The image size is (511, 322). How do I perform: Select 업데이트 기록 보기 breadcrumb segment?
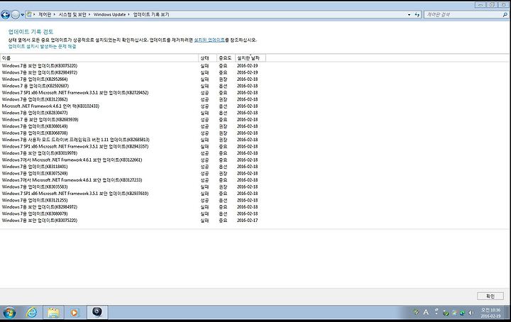pos(151,15)
